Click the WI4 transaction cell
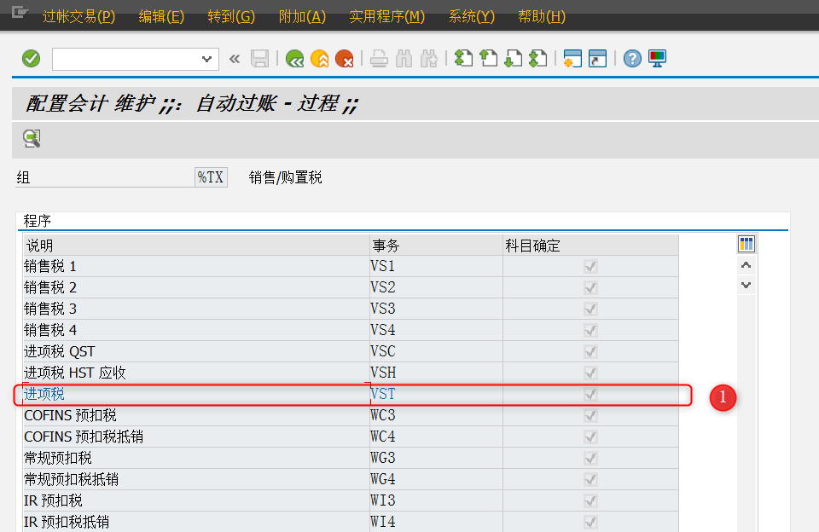The width and height of the screenshot is (819, 532). (x=436, y=522)
